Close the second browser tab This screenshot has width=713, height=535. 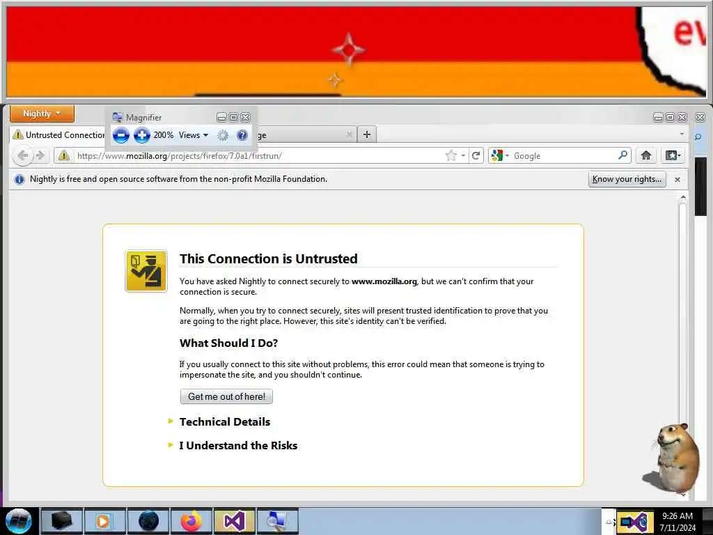point(350,134)
